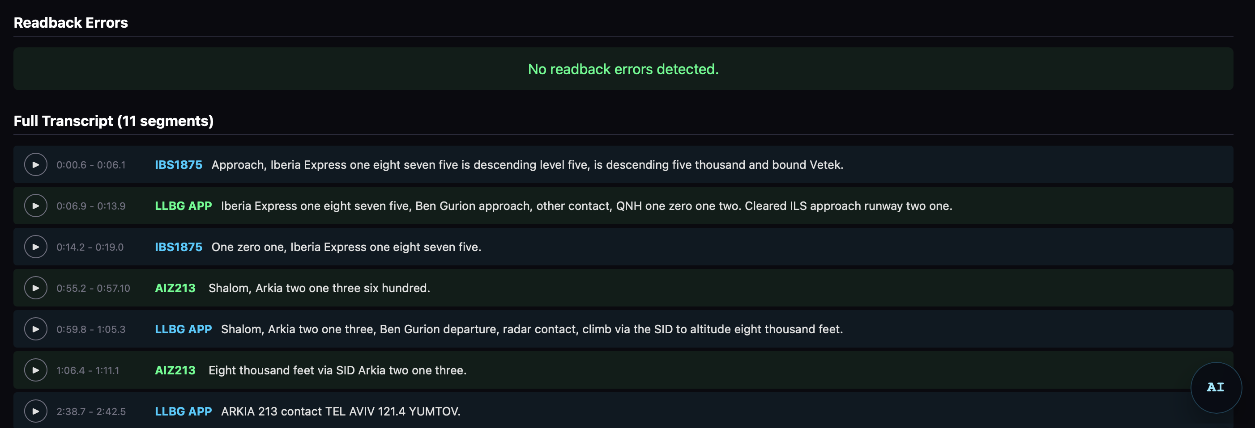This screenshot has width=1255, height=428.
Task: Click LLBG APP label at 0:59.8
Action: 183,329
